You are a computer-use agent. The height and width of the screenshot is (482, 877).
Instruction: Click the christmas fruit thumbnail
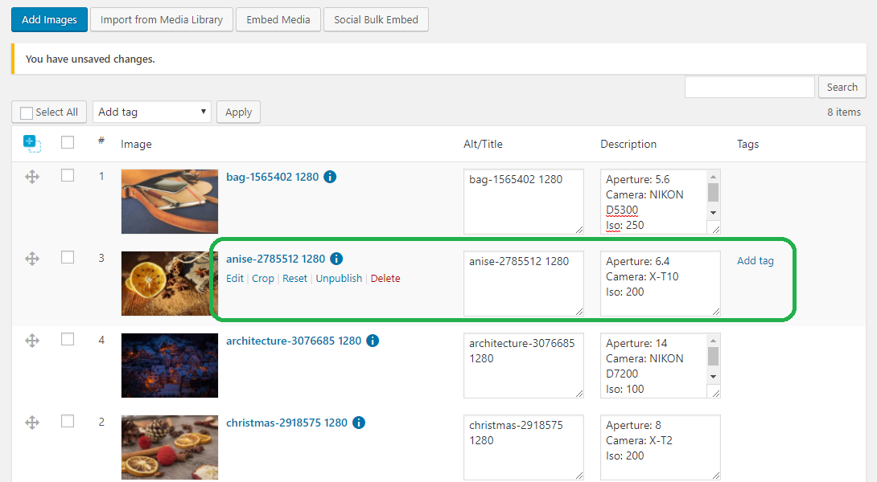pos(170,447)
